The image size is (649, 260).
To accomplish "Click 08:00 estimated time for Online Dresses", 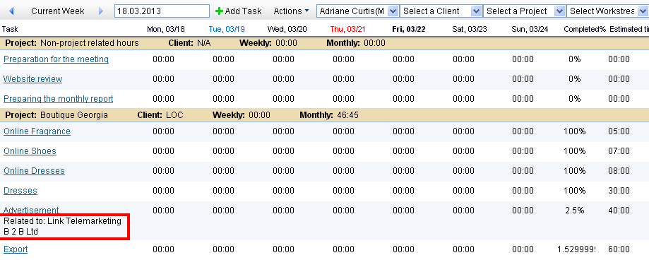I will (619, 171).
